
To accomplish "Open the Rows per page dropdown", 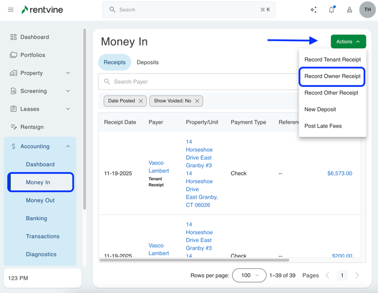I will pyautogui.click(x=249, y=275).
